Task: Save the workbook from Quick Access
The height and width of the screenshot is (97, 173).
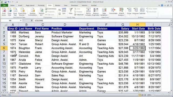Action: click(x=5, y=2)
